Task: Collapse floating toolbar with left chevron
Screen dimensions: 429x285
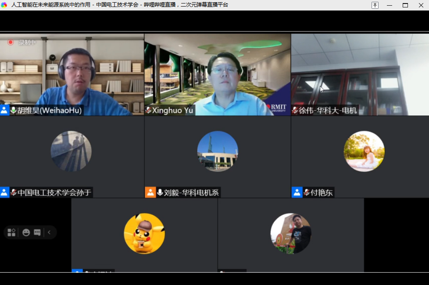Action: [49, 232]
